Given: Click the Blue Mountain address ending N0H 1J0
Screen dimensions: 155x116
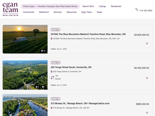Looking at the screenshot, I should (x=86, y=39).
